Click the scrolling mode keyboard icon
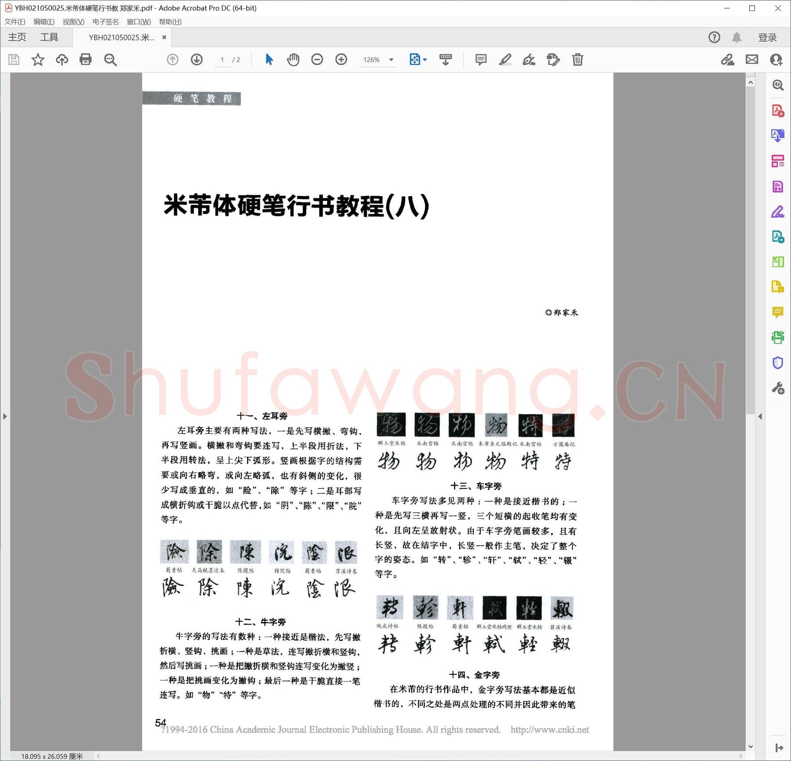Screen dimensions: 791x761 [446, 59]
